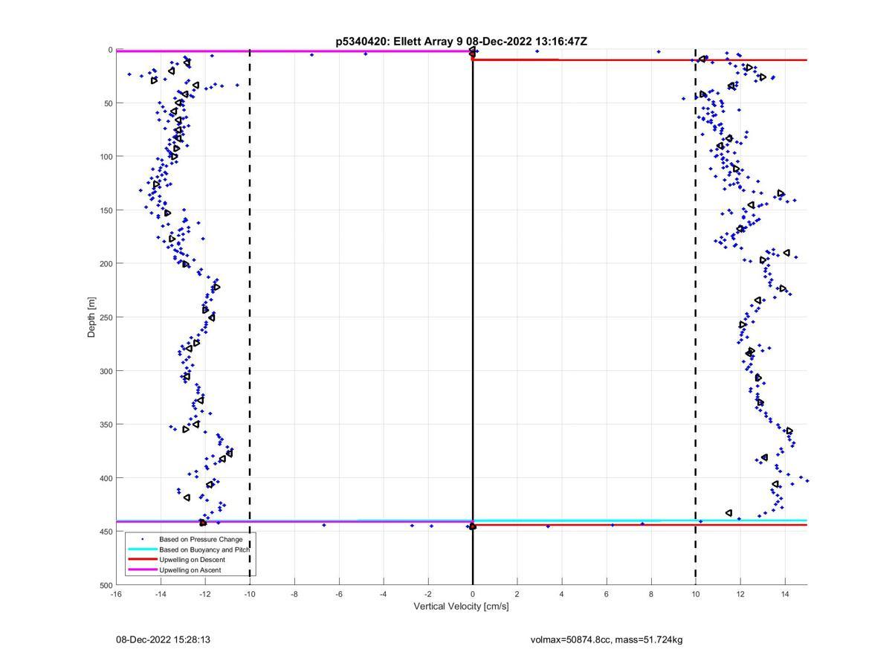
Task: Click the y-axis tick label 350
Action: [x=105, y=425]
